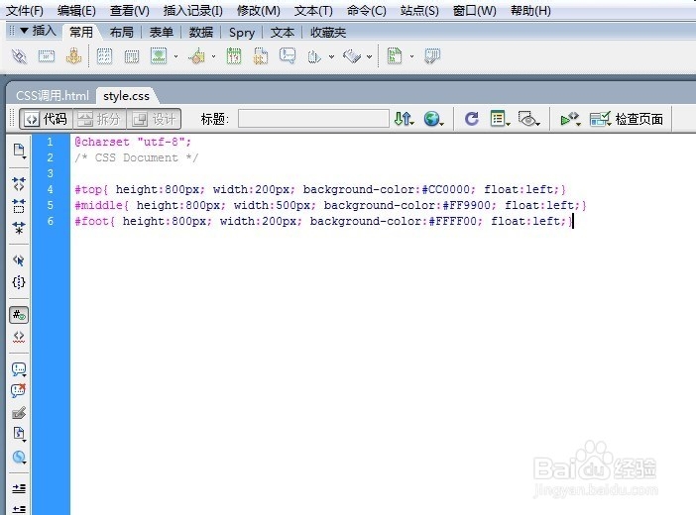Click the Remove Comment icon
The width and height of the screenshot is (696, 515).
19,390
